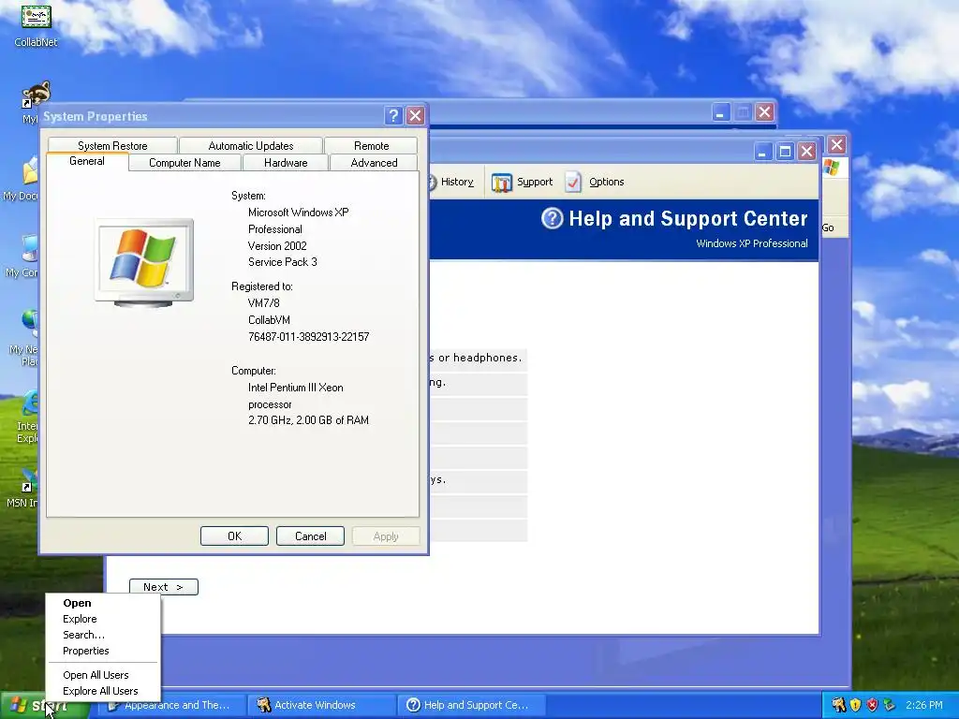959x719 pixels.
Task: Switch to the Automatic Updates tab
Action: [x=251, y=145]
